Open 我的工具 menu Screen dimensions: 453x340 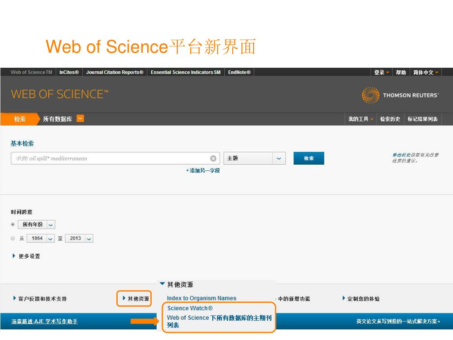(361, 119)
